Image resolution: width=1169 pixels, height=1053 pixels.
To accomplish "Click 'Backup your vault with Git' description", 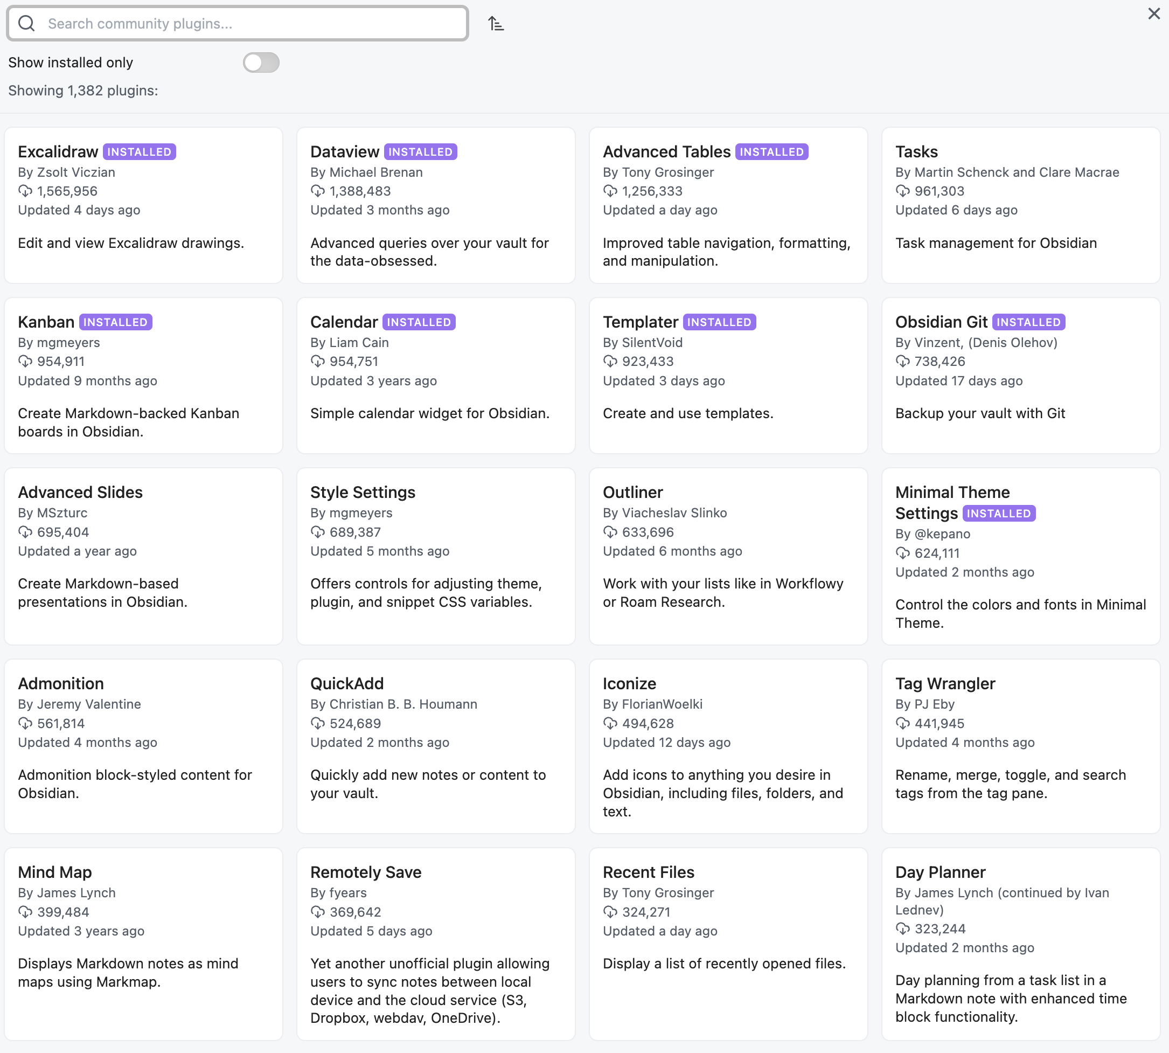I will pos(980,414).
